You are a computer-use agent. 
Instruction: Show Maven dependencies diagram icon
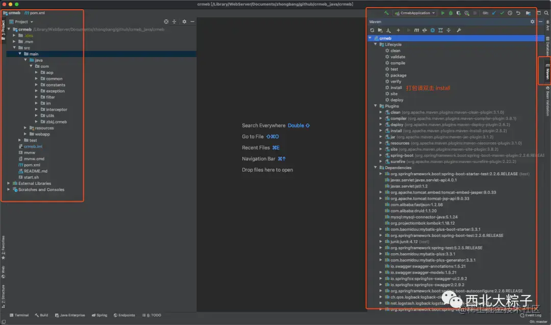(440, 30)
